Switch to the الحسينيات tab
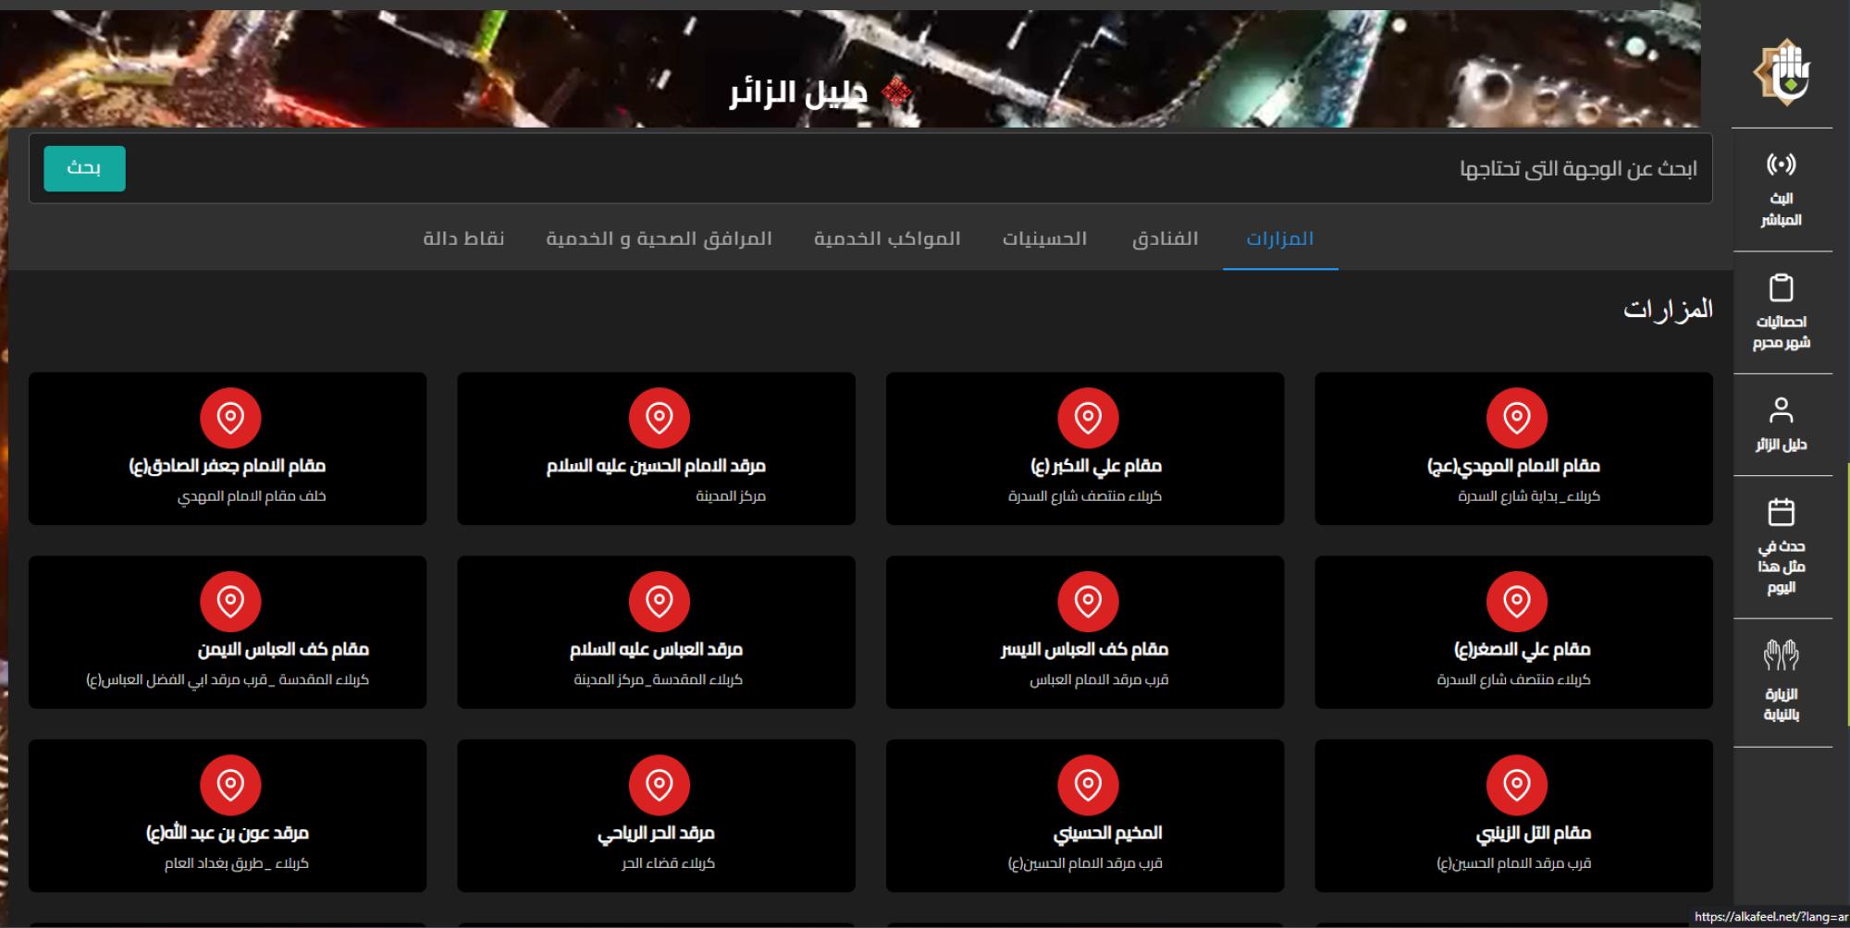The height and width of the screenshot is (928, 1850). (x=1044, y=238)
